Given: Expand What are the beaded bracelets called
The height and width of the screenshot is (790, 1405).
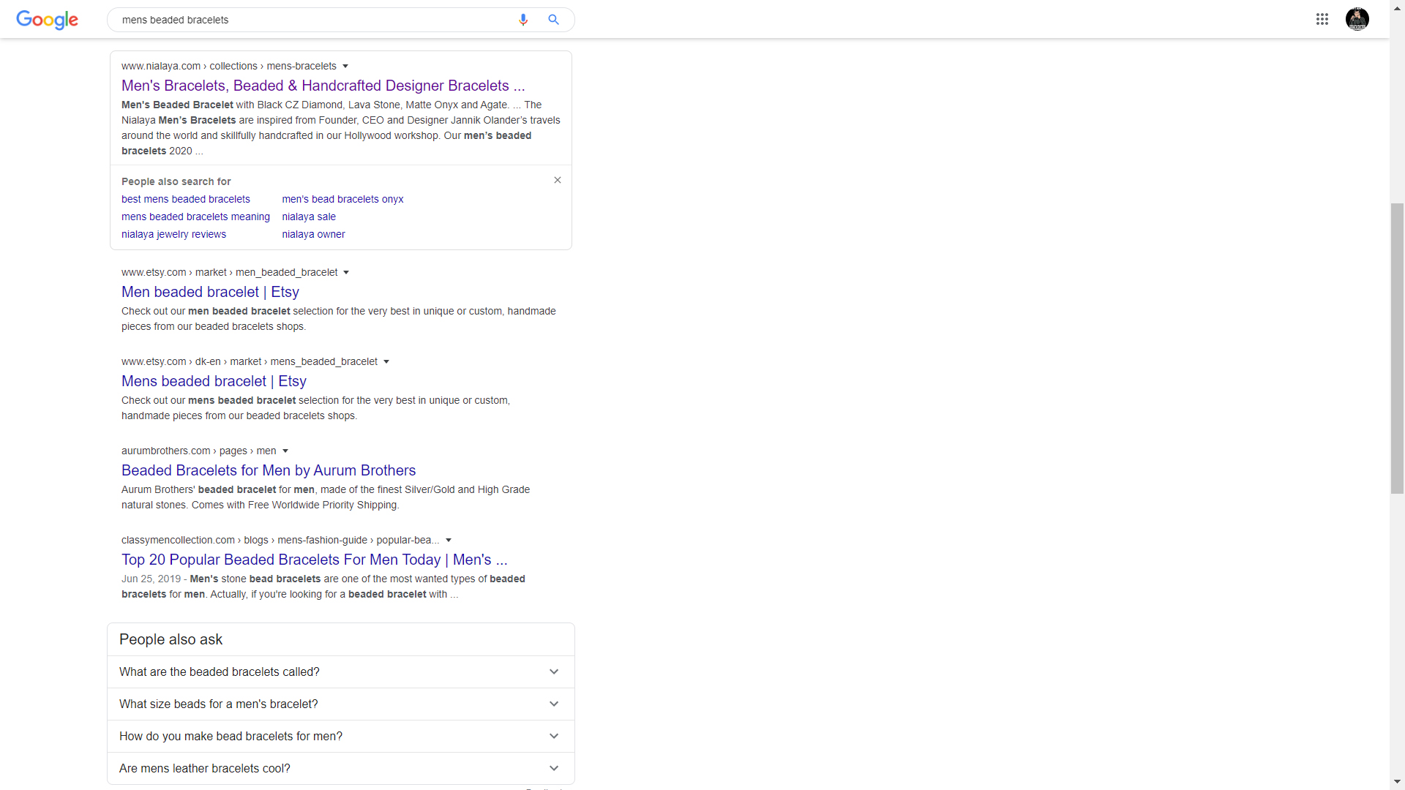Looking at the screenshot, I should (341, 671).
